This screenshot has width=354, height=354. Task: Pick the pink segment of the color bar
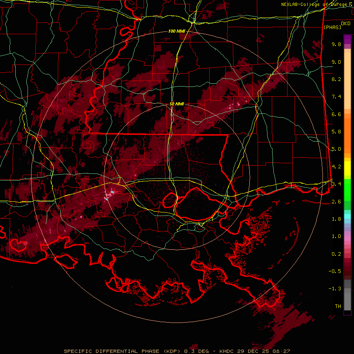(347, 238)
